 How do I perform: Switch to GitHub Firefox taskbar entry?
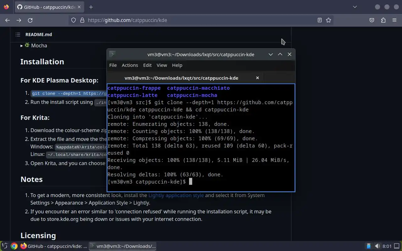pyautogui.click(x=54, y=246)
